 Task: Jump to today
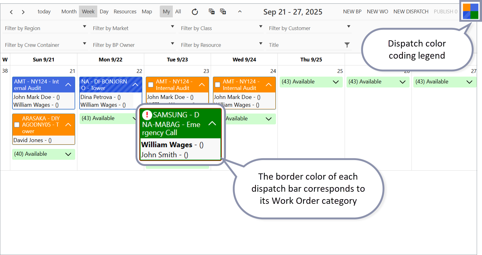(x=44, y=11)
